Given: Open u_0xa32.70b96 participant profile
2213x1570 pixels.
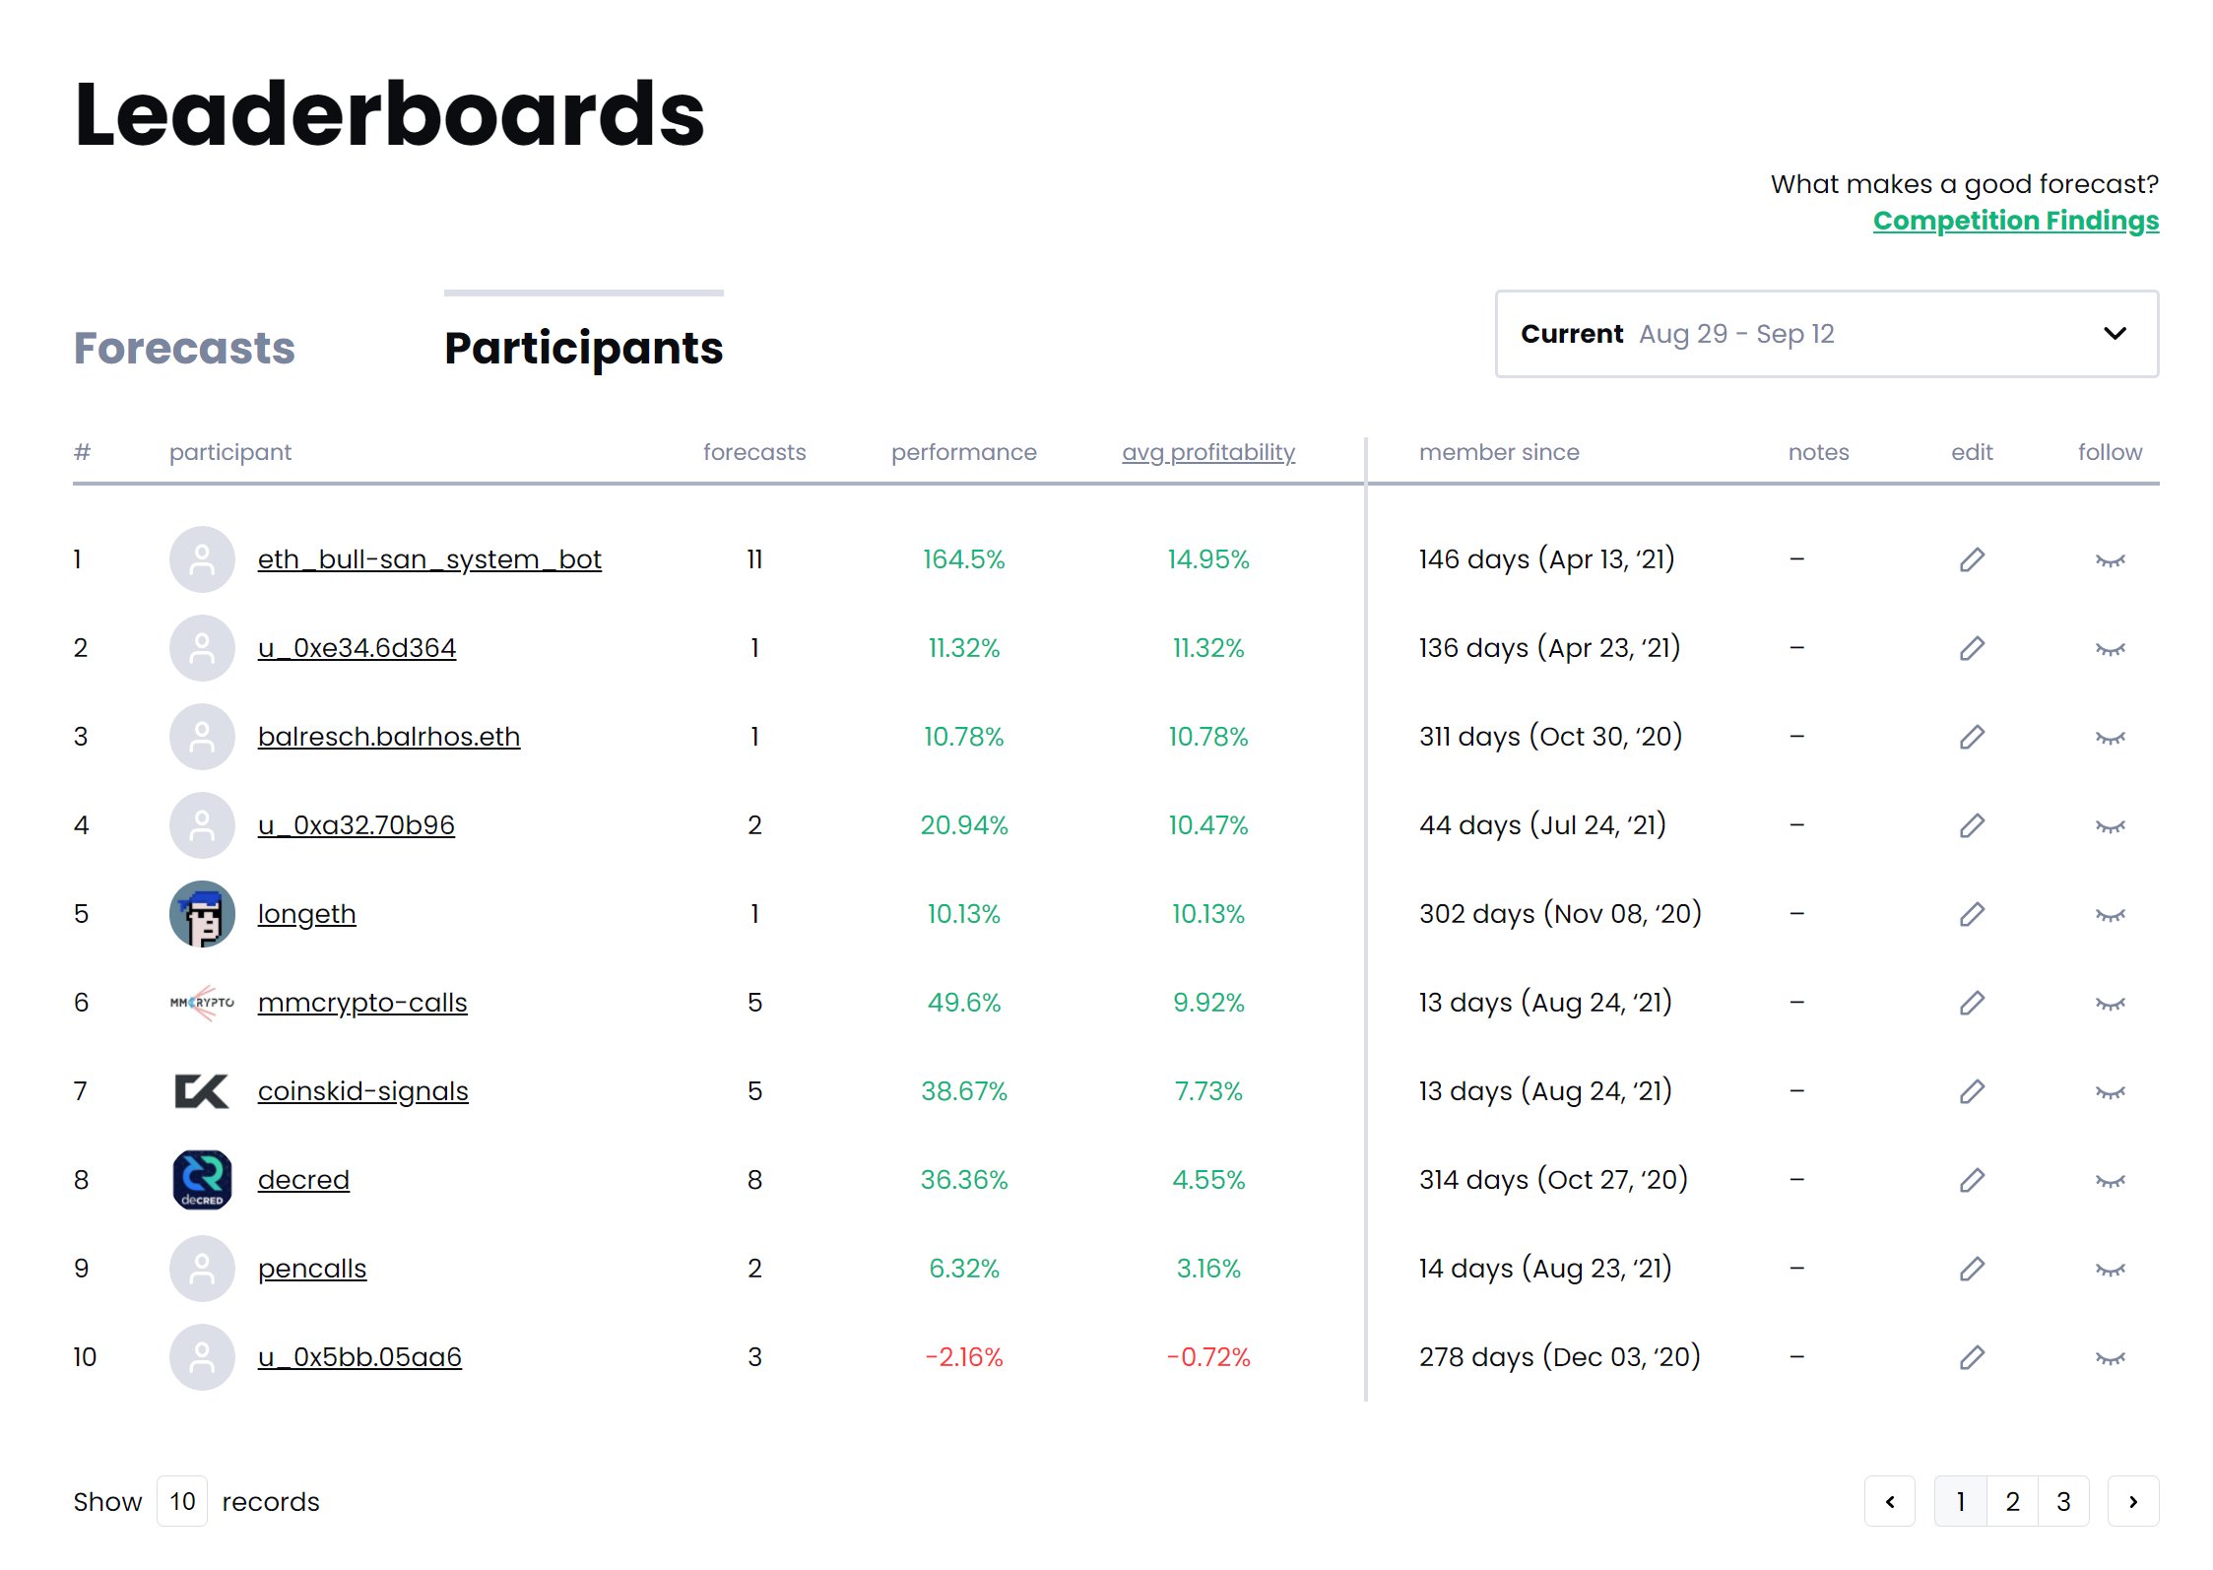Looking at the screenshot, I should [x=356, y=825].
